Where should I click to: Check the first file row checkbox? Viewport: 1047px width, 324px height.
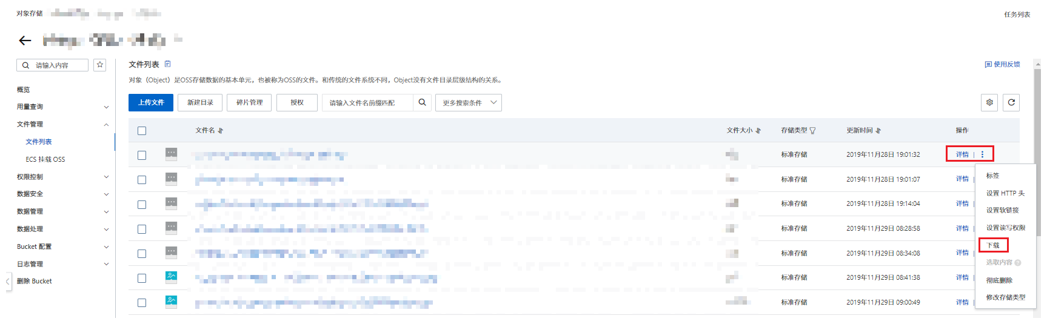coord(142,155)
